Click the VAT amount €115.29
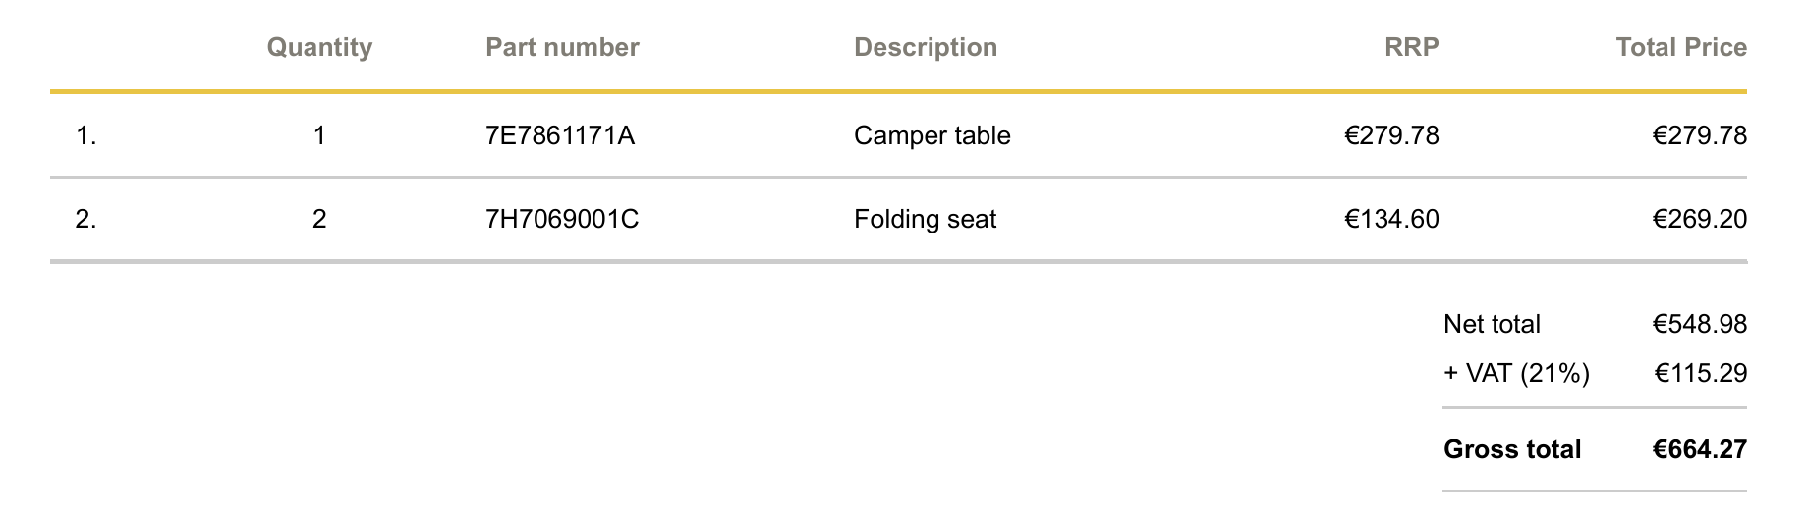Screen dimensions: 1807x517 point(1701,373)
